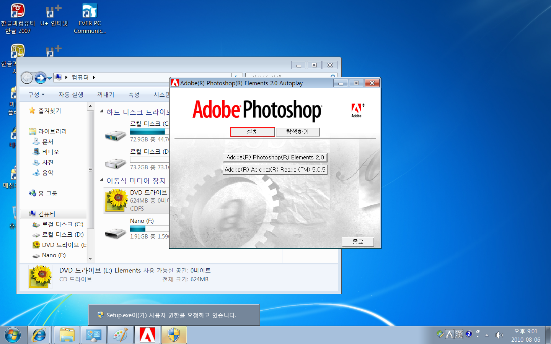Show hidden tray icons arrow
Viewport: 551px width, 344px height.
(x=487, y=335)
